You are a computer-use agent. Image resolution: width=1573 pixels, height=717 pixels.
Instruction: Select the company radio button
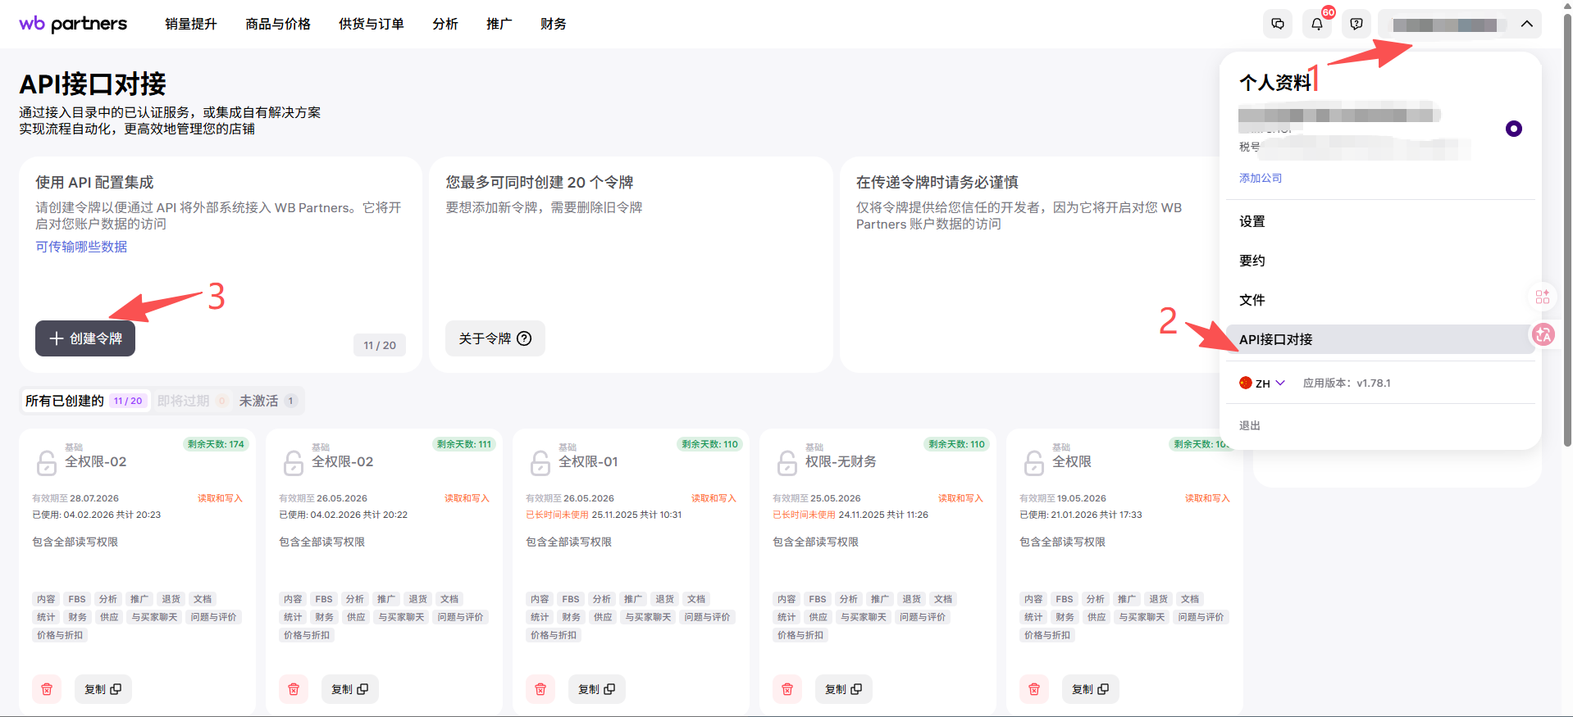pos(1513,129)
